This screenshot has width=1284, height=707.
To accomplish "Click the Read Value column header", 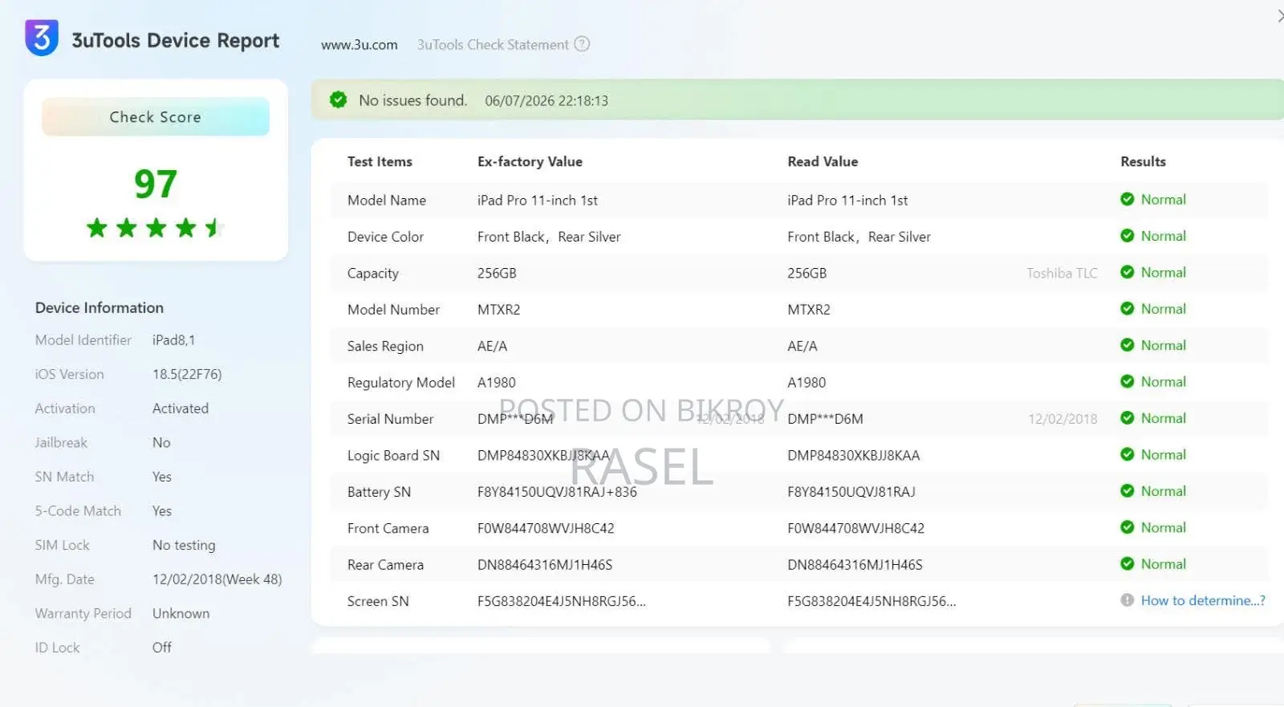I will point(823,161).
